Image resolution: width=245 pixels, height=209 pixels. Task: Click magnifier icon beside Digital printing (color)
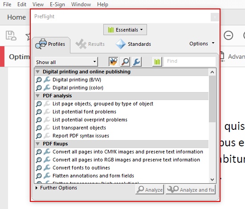tap(39, 88)
